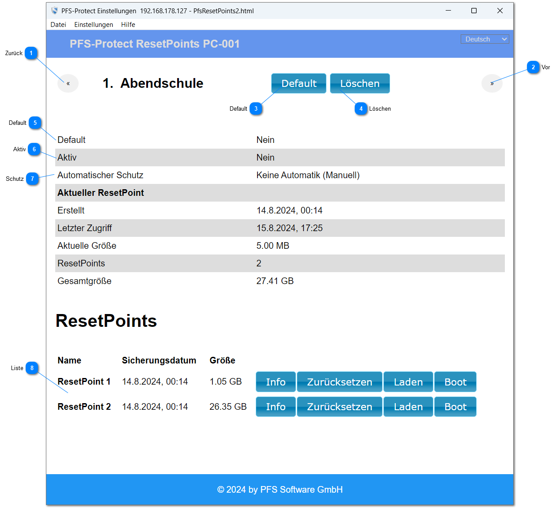Select the Automatischer Schutz table row
The width and height of the screenshot is (557, 509).
280,175
